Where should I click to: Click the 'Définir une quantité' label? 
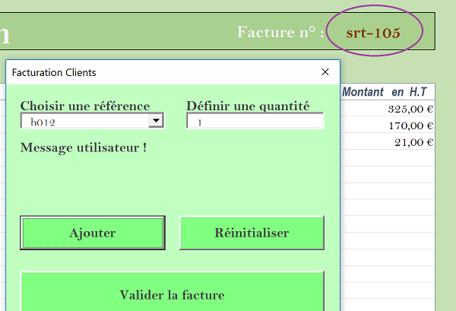coord(248,106)
